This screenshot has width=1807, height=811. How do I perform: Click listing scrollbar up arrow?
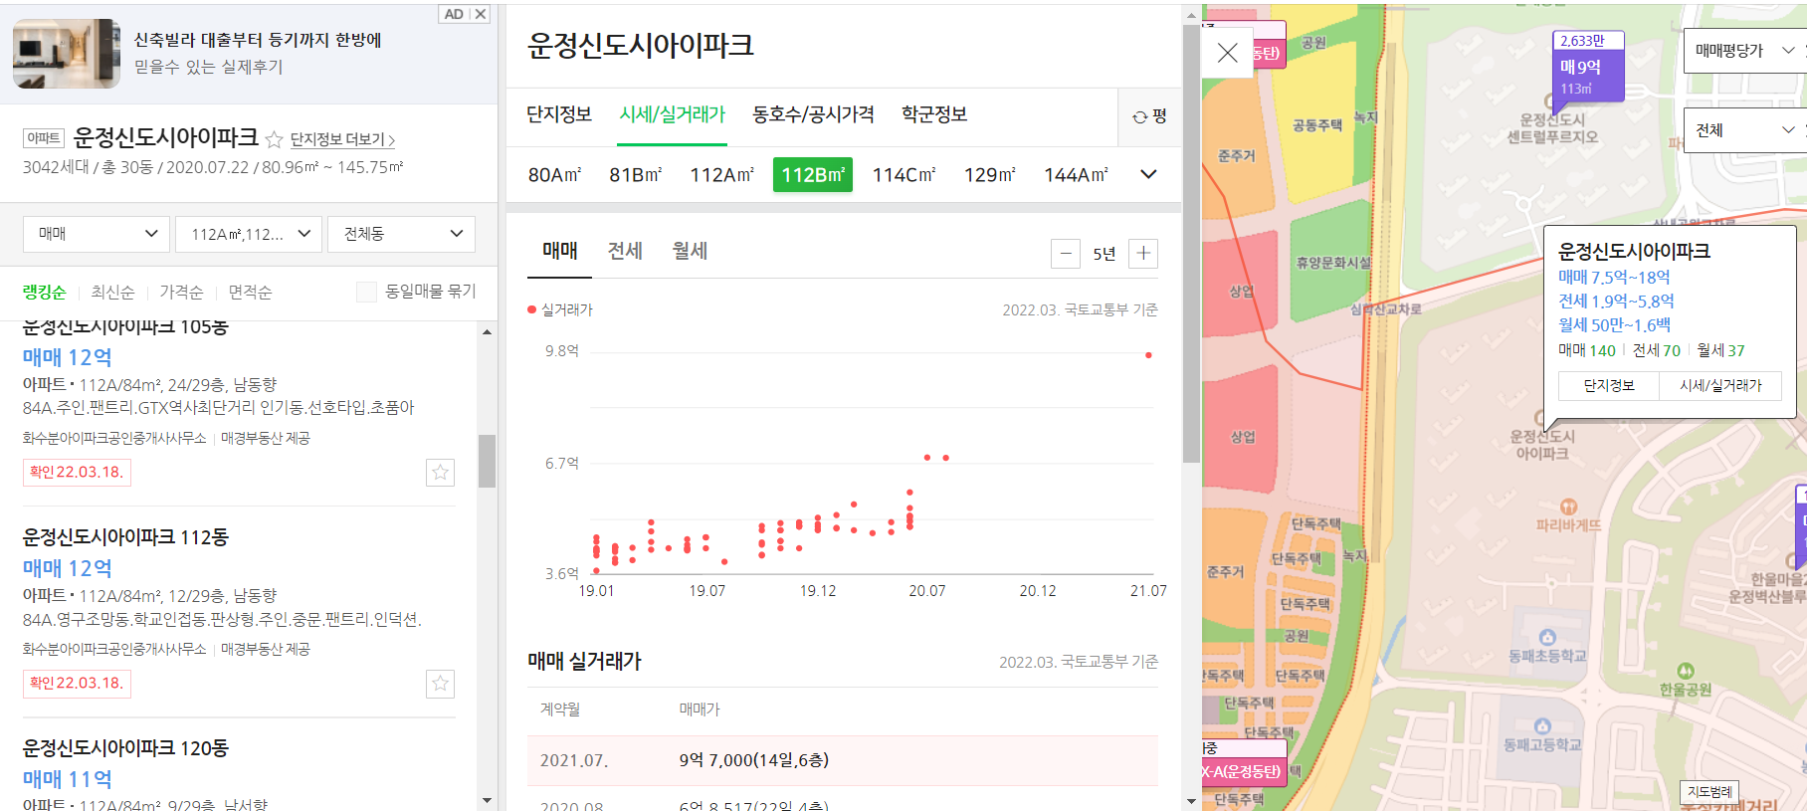487,331
